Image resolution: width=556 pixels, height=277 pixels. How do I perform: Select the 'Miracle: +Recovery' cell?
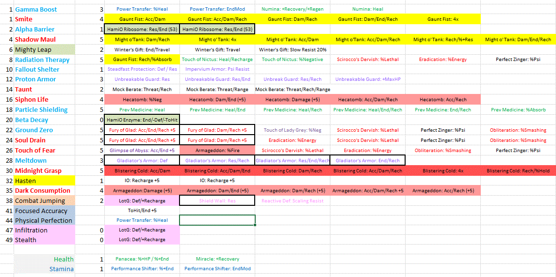click(217, 259)
